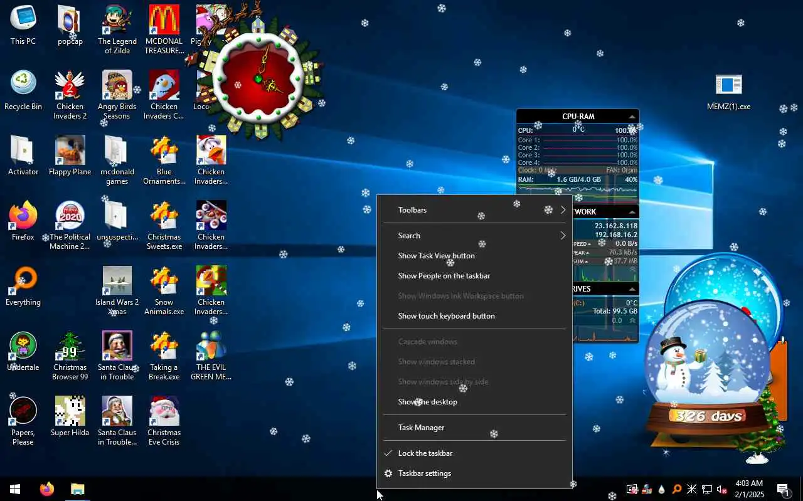
Task: Select the mcdonald games folder
Action: pyautogui.click(x=117, y=160)
